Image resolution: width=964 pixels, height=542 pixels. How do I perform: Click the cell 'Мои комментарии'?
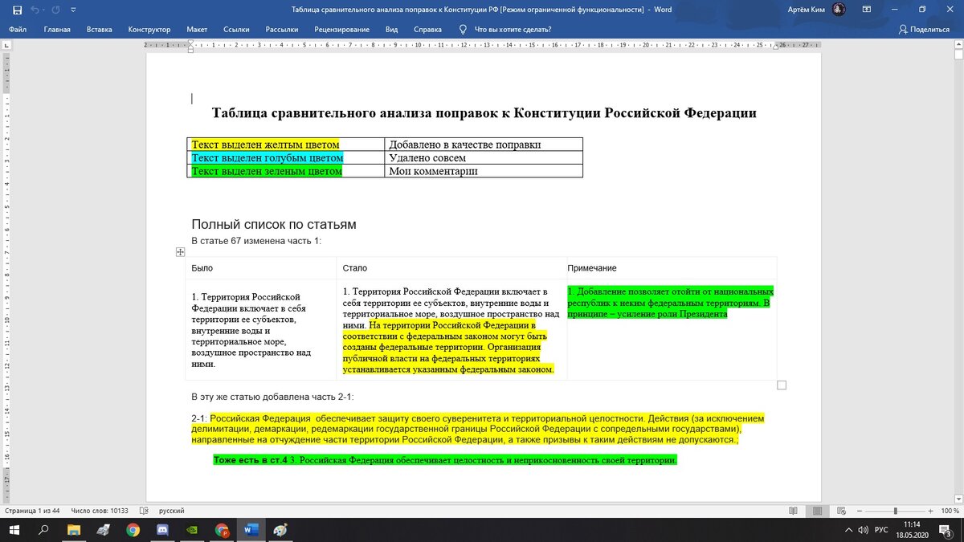click(x=484, y=171)
